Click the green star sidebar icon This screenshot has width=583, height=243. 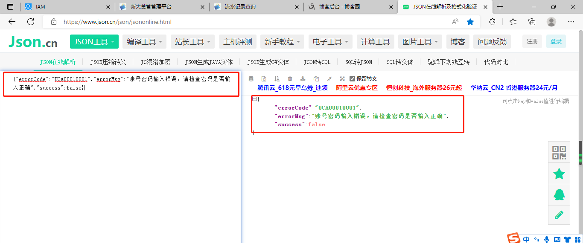[x=559, y=174]
